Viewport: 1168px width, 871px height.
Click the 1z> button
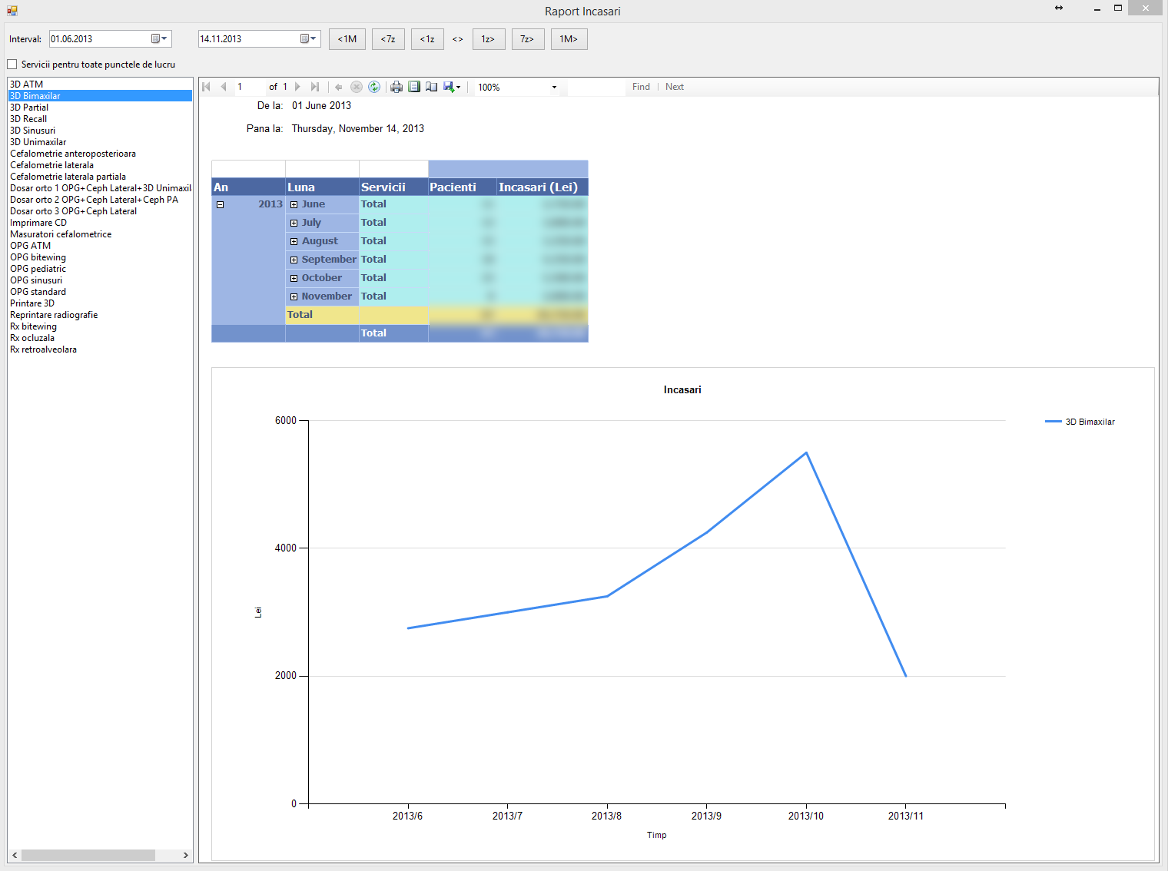pyautogui.click(x=488, y=39)
